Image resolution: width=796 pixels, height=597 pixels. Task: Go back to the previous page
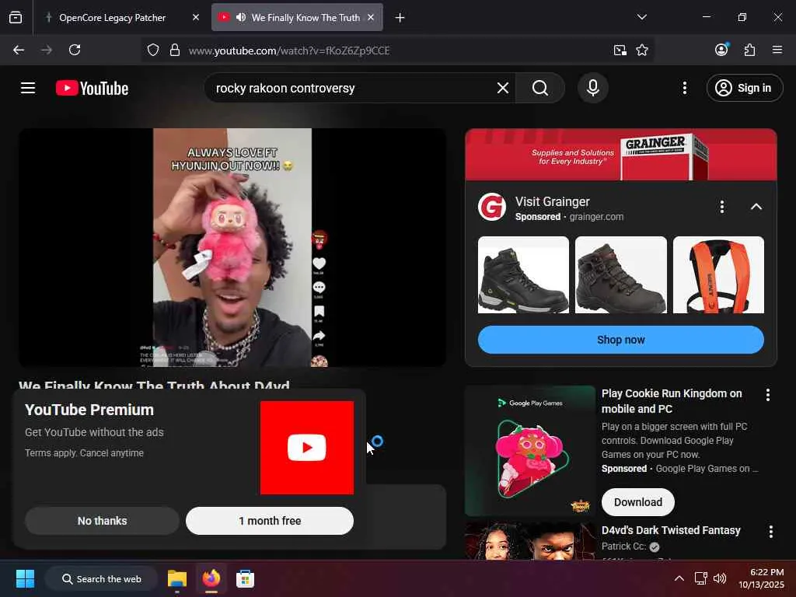coord(19,50)
